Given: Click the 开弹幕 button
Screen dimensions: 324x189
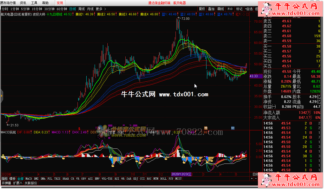Looking at the screenshot, I should tap(6, 183).
